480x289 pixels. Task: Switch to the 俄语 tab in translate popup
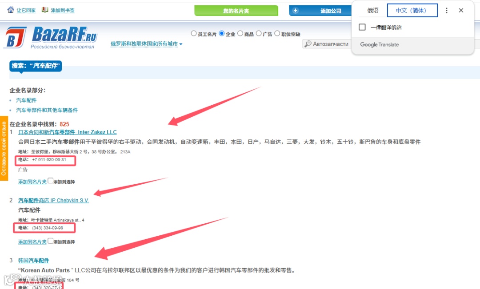(x=373, y=10)
